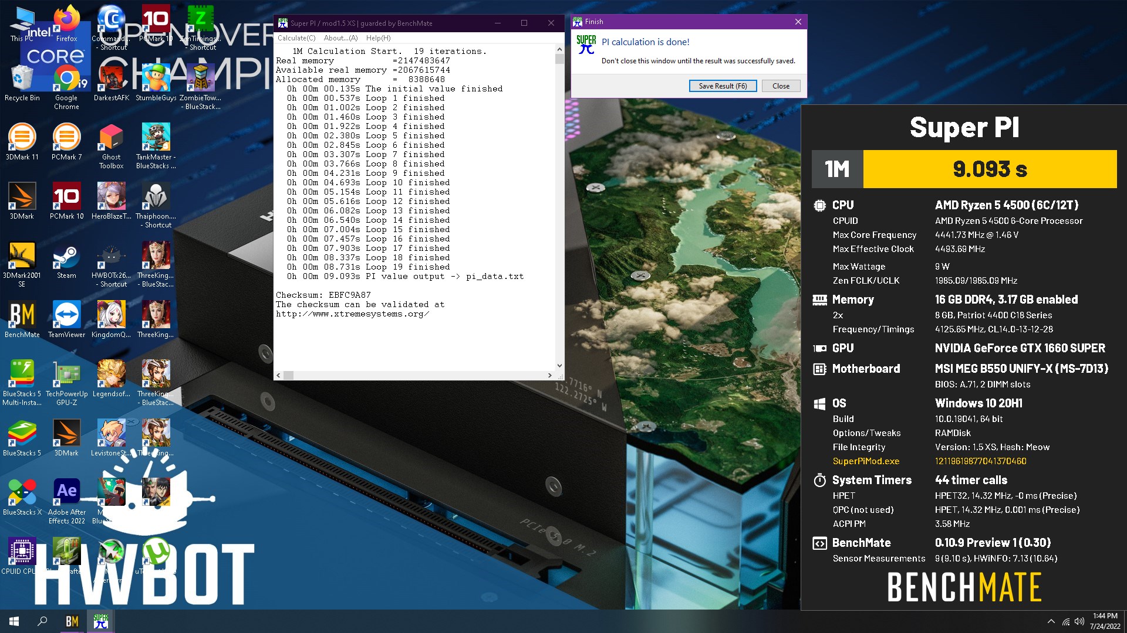The width and height of the screenshot is (1127, 633).
Task: Open the network icon in system tray
Action: click(x=1065, y=622)
